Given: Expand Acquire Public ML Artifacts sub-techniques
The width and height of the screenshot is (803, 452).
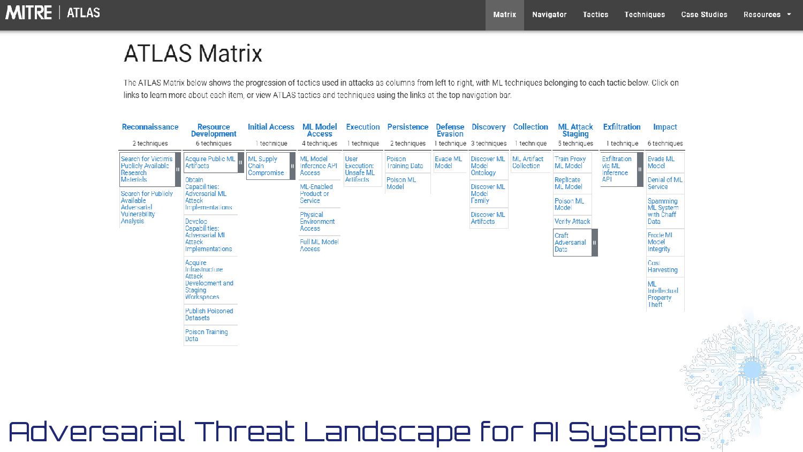Looking at the screenshot, I should [241, 163].
